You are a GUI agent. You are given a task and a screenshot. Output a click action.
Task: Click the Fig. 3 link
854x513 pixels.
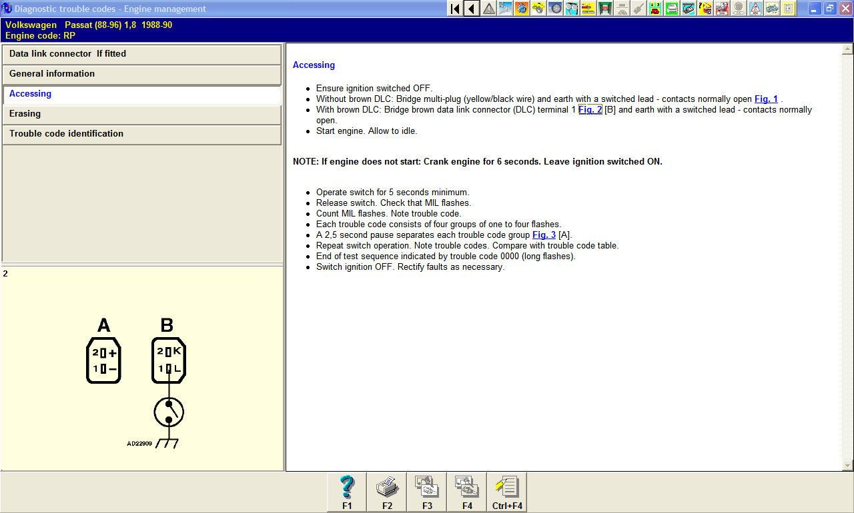click(x=544, y=235)
